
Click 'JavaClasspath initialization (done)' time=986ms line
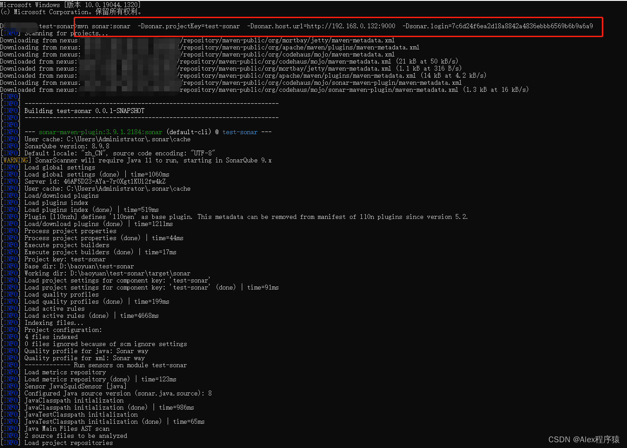[98, 407]
